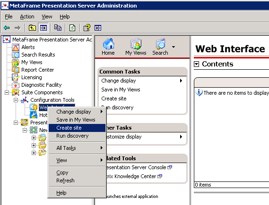269x205 pixels.
Task: Open View submenu in context menu
Action: tap(77, 160)
